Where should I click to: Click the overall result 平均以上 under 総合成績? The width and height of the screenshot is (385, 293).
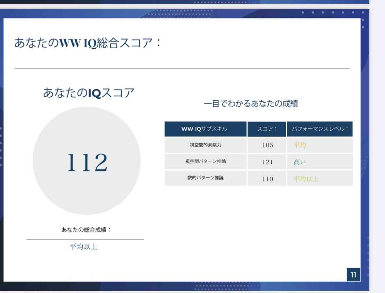click(84, 247)
